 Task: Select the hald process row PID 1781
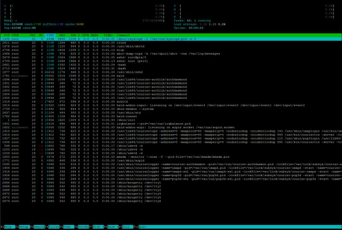(171, 76)
